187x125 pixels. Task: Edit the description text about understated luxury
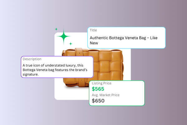(55, 70)
